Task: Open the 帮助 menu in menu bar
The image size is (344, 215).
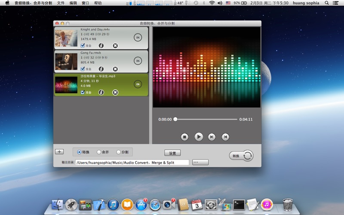Action: [98, 3]
